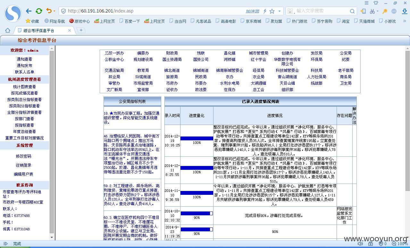Click the home icon beside the tabs
410x248 pixels.
[x=7, y=30]
